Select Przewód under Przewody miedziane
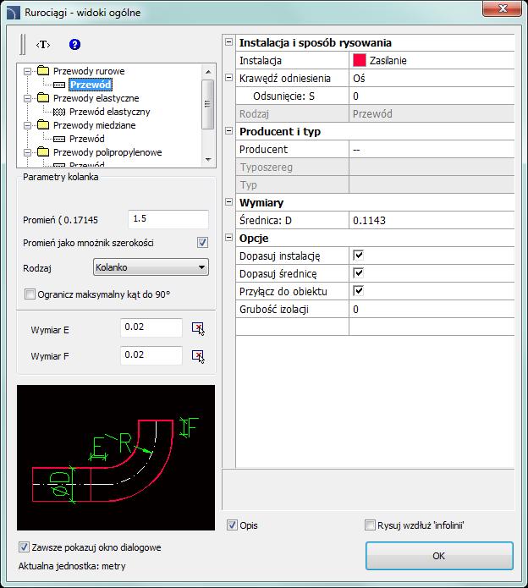Viewport: 528px width, 588px height. coord(86,139)
